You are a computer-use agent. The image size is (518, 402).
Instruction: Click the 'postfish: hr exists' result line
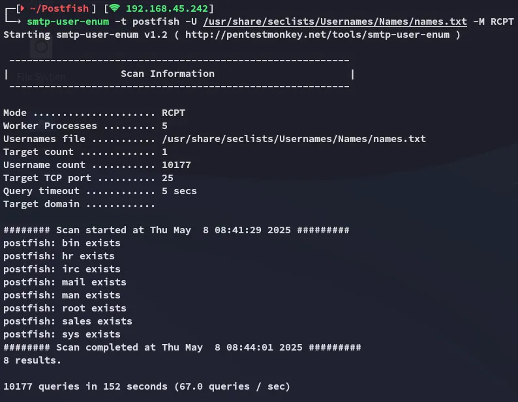59,256
